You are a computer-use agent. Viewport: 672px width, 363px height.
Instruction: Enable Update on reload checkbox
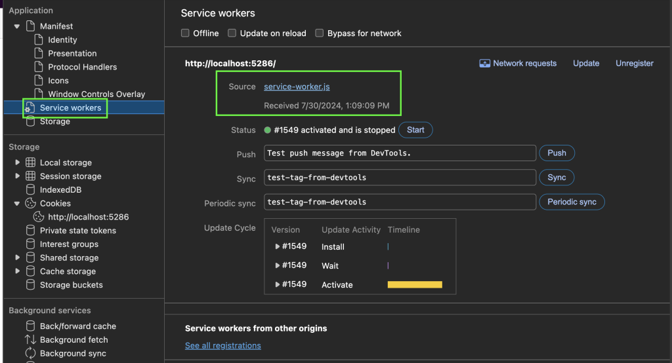coord(232,33)
